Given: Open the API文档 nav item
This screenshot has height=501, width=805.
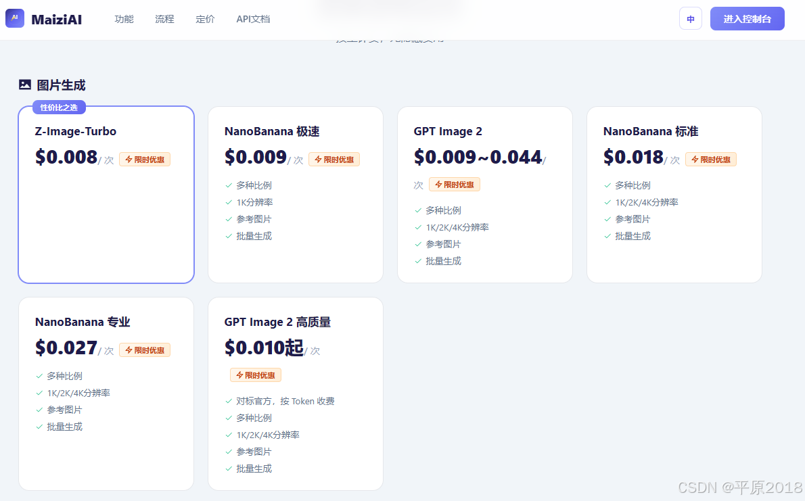Looking at the screenshot, I should coord(253,19).
